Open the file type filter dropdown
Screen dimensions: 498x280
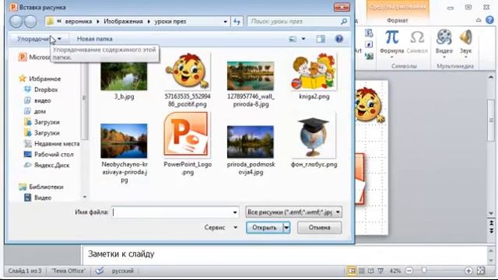pos(338,212)
